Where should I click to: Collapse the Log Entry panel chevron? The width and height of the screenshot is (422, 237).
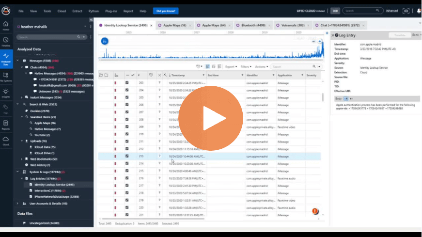click(333, 35)
